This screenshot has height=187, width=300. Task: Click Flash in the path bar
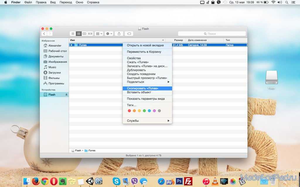pyautogui.click(x=76, y=150)
